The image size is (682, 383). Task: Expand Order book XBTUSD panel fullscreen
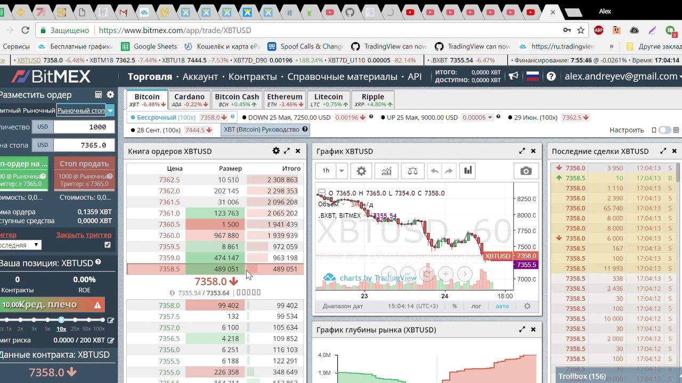(x=287, y=151)
